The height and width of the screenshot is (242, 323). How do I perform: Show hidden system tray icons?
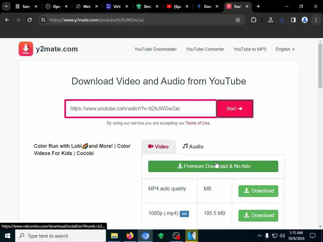point(260,236)
